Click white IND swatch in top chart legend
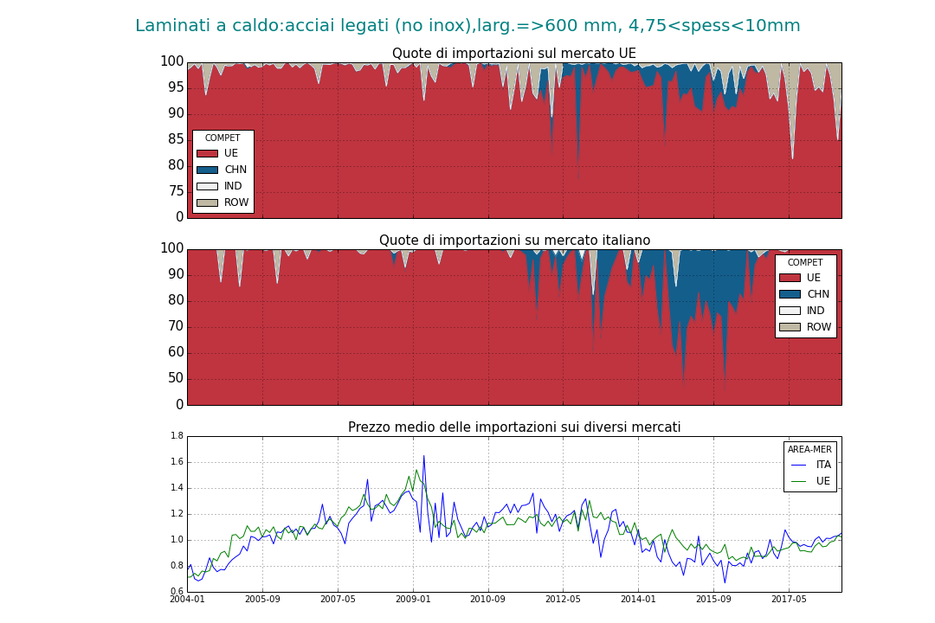935x623 pixels. pyautogui.click(x=207, y=186)
